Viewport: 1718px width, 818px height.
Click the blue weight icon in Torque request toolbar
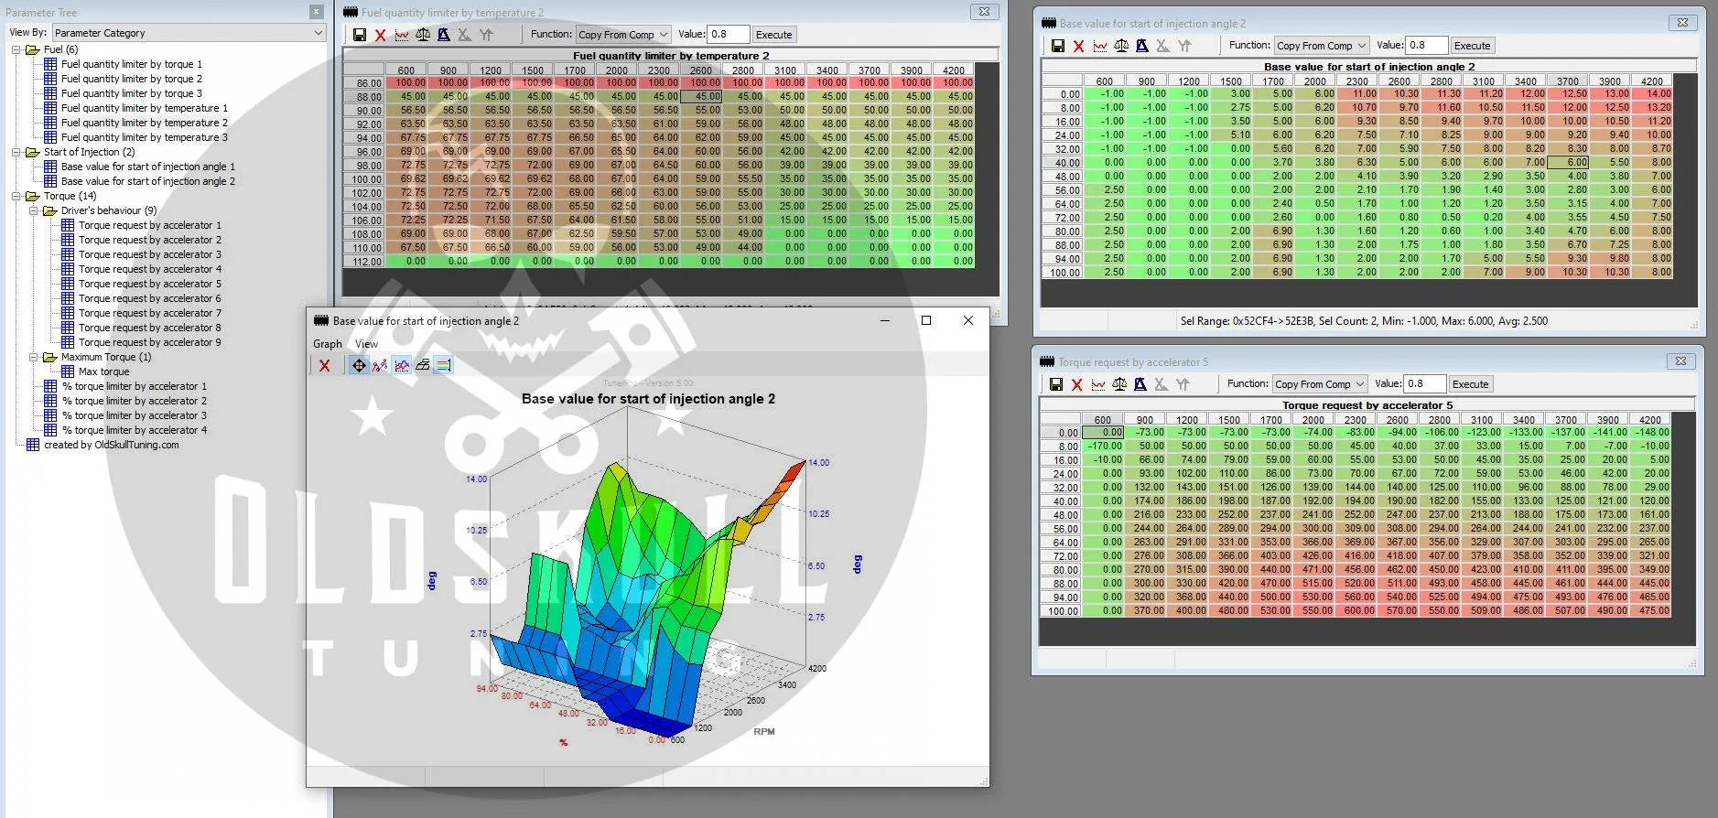1140,384
